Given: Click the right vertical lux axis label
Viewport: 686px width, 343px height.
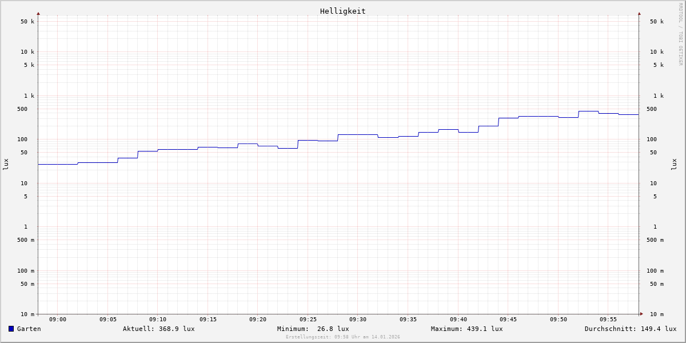Looking at the screenshot, I should coord(674,164).
